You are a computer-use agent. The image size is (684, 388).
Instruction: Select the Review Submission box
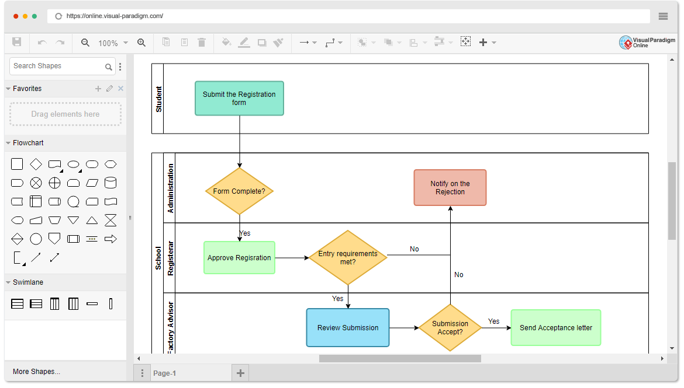(x=348, y=328)
